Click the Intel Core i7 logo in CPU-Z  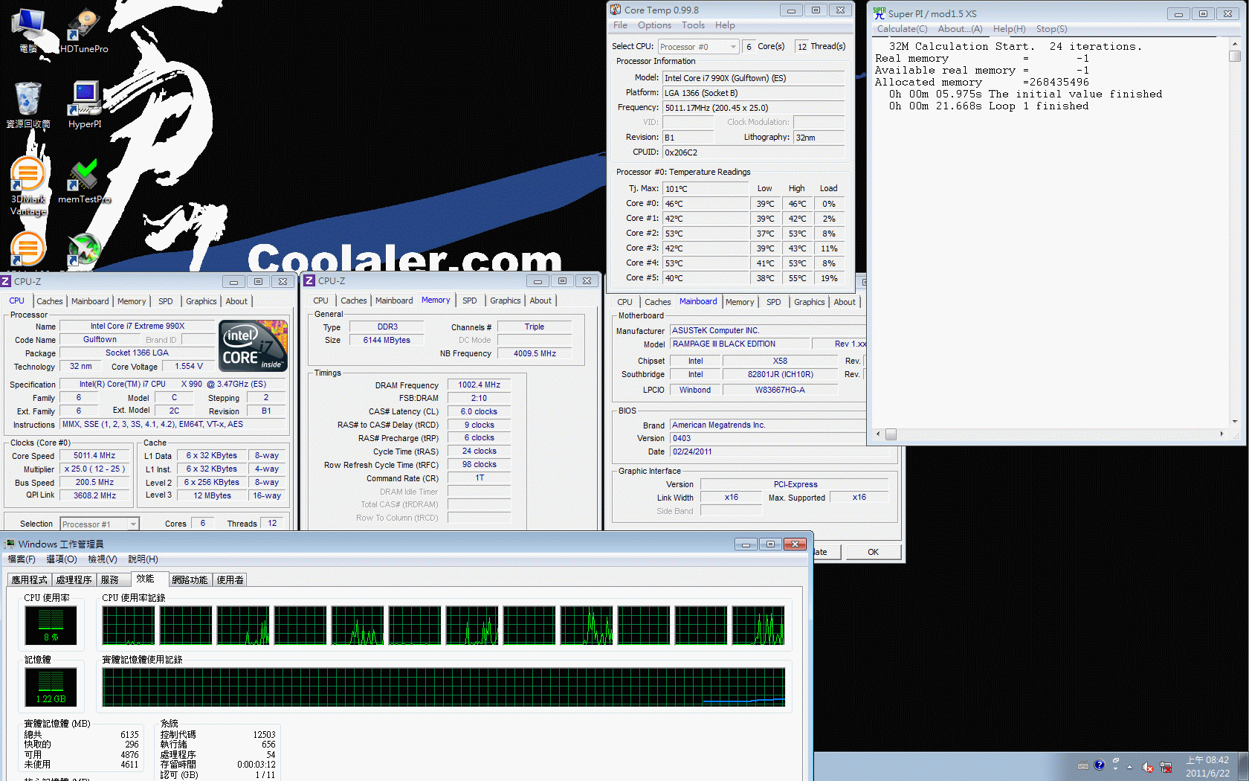coord(253,346)
